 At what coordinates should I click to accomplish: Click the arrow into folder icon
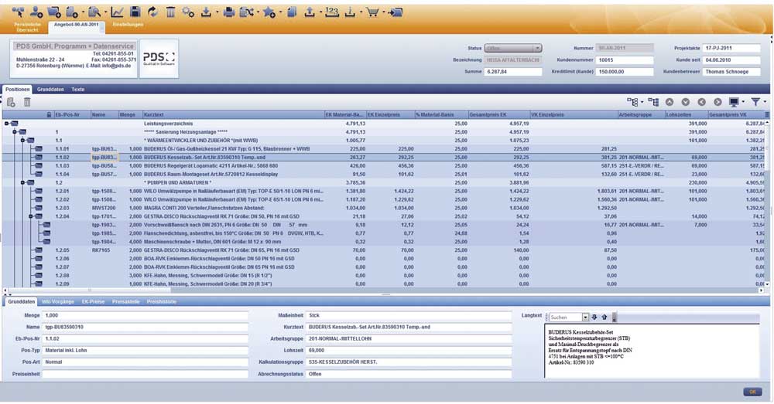tap(395, 12)
